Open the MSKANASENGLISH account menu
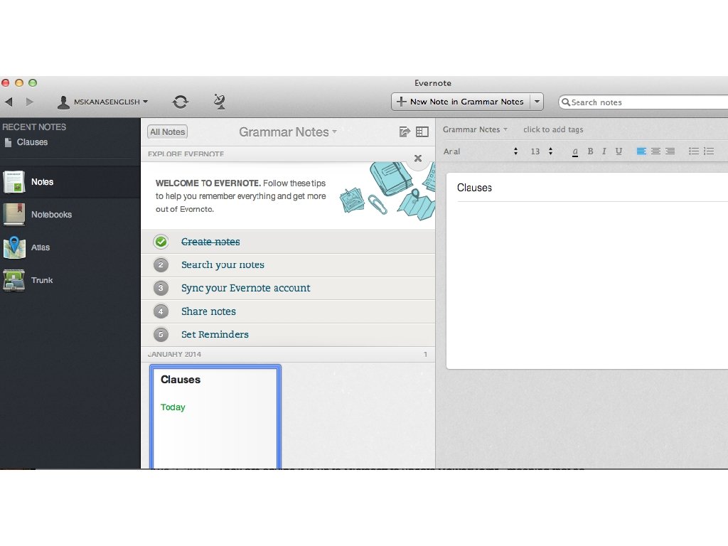728x546 pixels. 102,102
